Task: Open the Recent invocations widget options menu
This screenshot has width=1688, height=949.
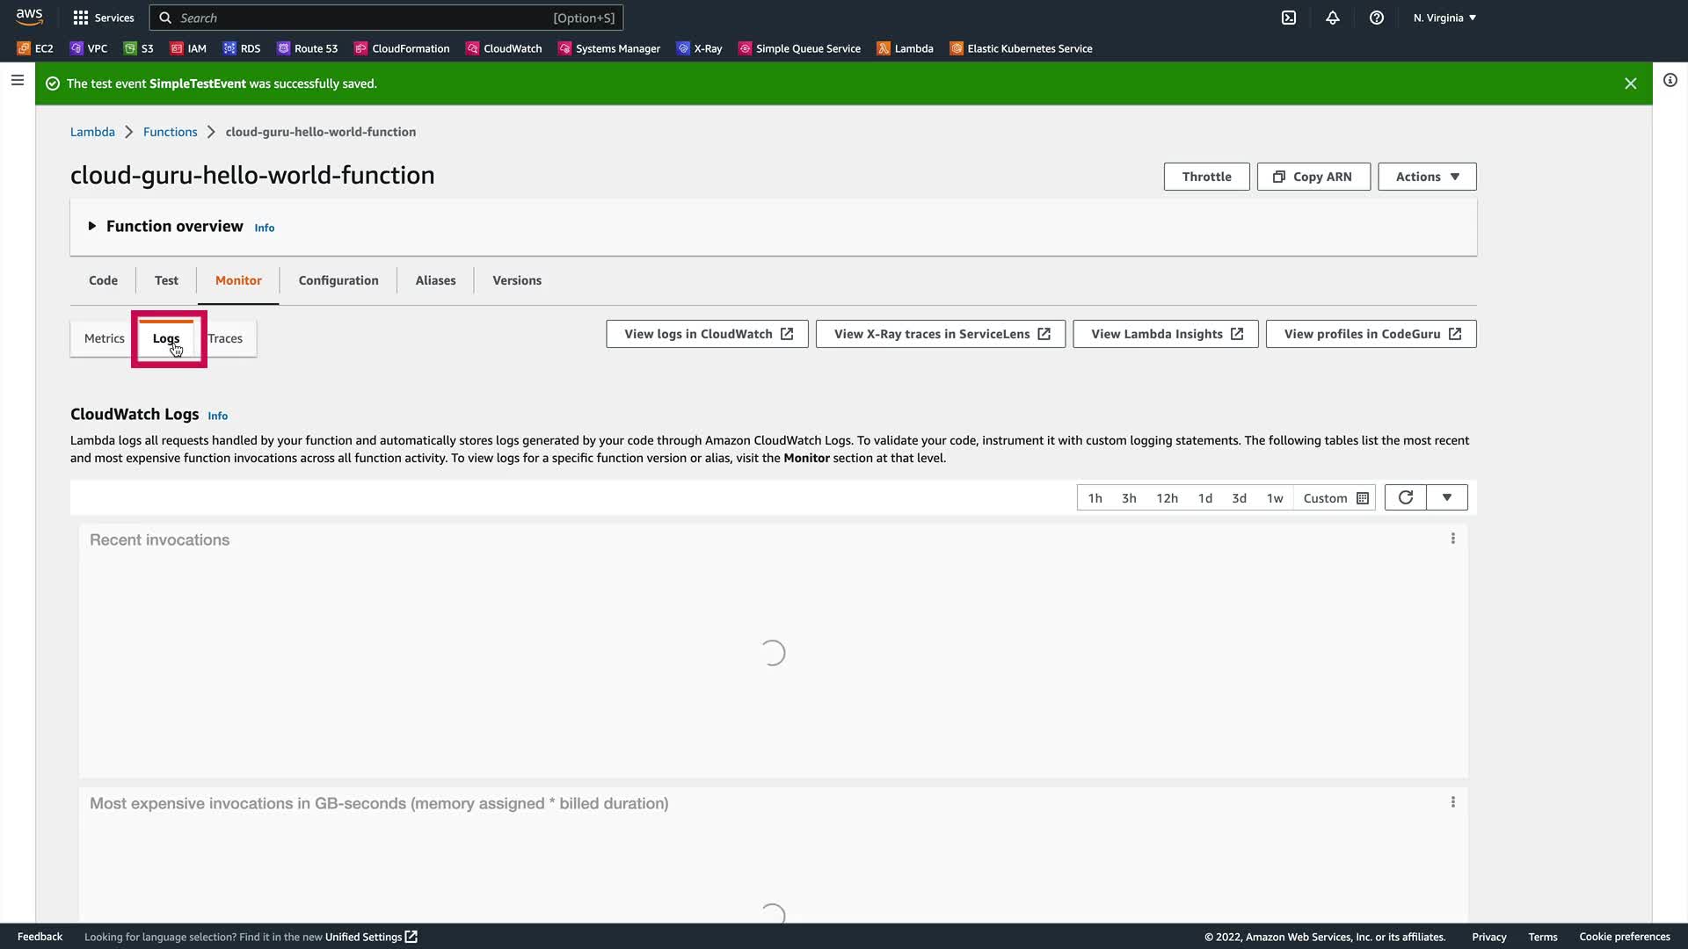Action: (x=1452, y=539)
